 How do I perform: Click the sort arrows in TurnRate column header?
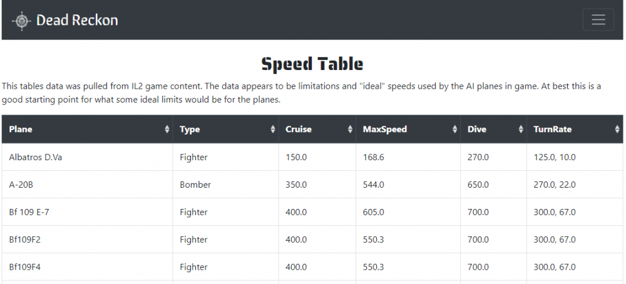(617, 129)
